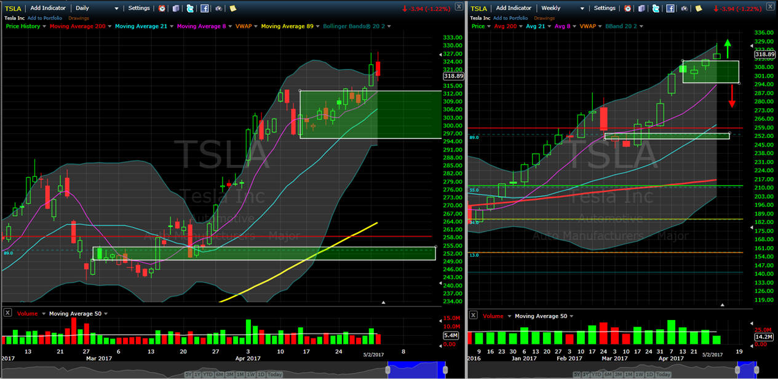Viewport: 778px width, 379px height.
Task: Click the alarm clock alert icon on Daily chart
Action: click(162, 9)
